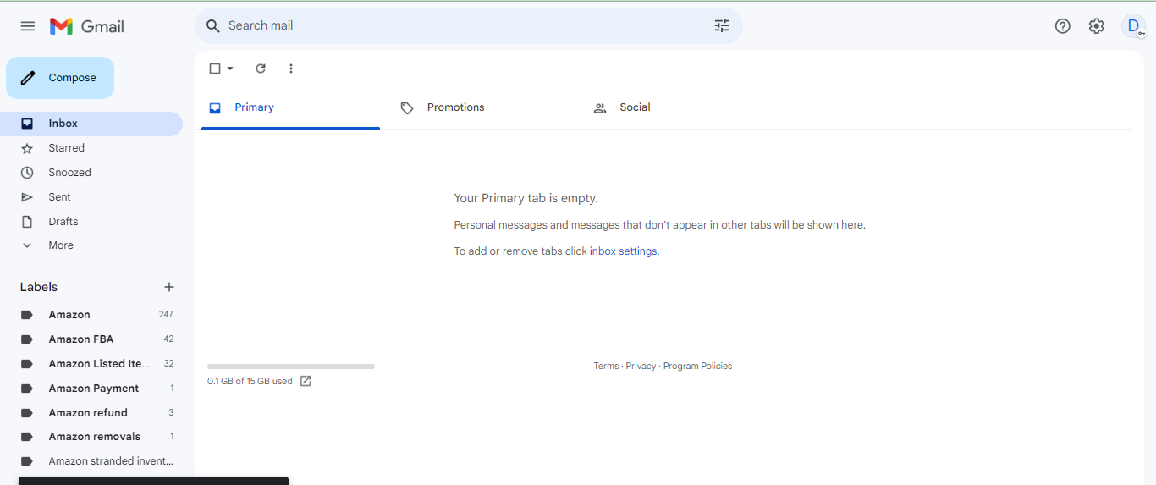Open storage details external-link icon
This screenshot has width=1156, height=485.
coord(306,381)
